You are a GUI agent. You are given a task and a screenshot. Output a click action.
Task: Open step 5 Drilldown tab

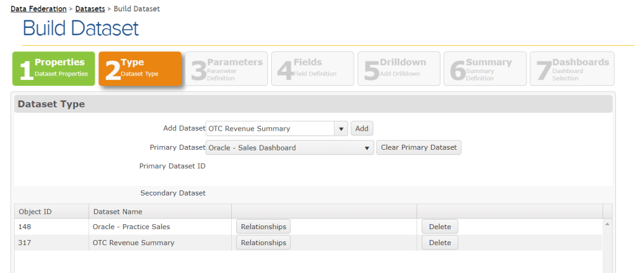(399, 69)
